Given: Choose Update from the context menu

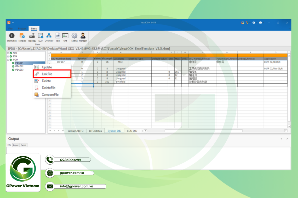Looking at the screenshot, I should coord(52,67).
